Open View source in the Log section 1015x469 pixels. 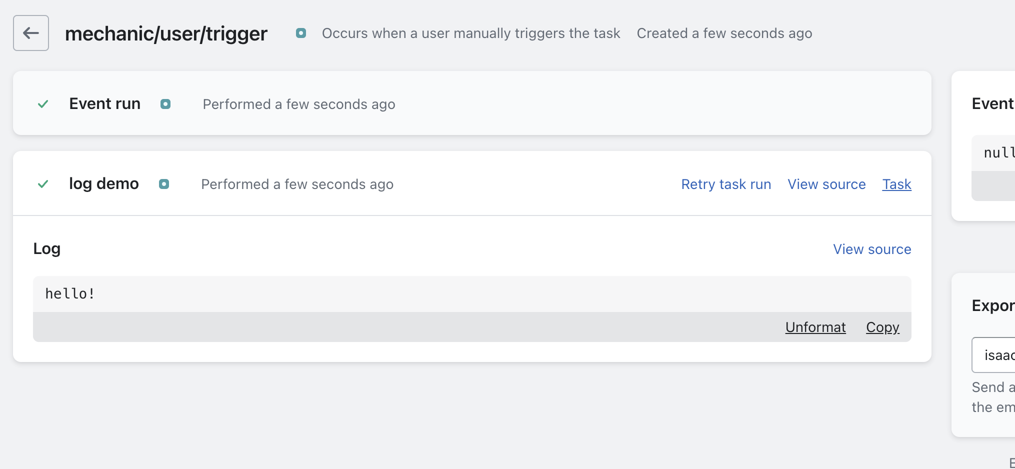[x=871, y=249]
